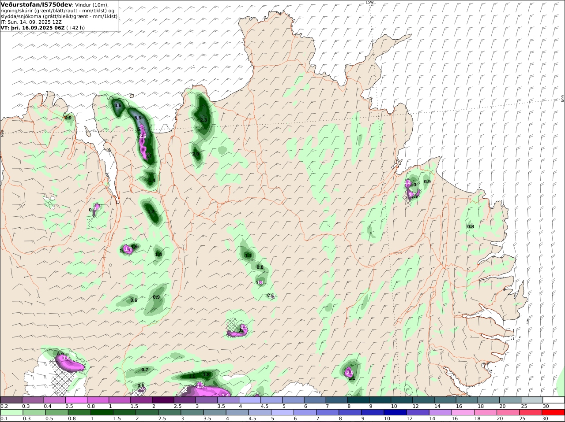
Task: Click the 0.7 precipitation value on the map
Action: pos(145,370)
